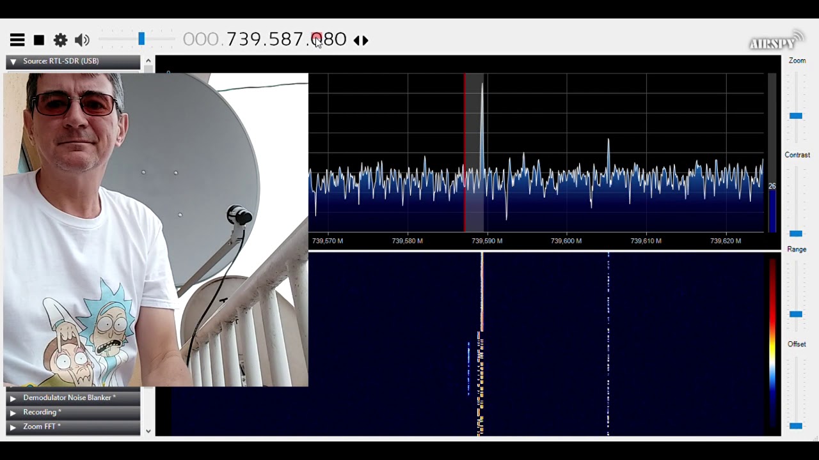Stop the radio with the stop button

coord(39,40)
